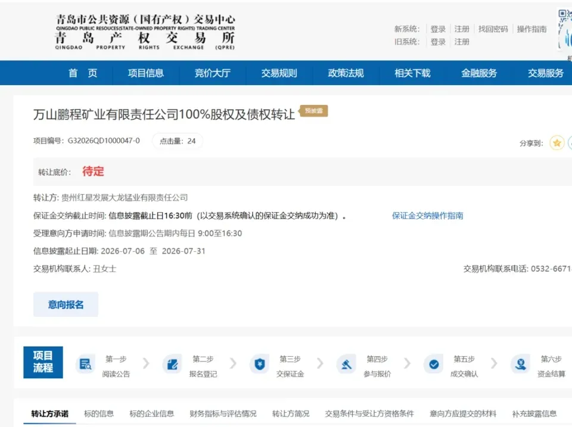Click the contact name 丑女士
Viewport: 572px width, 427px height.
click(x=105, y=269)
